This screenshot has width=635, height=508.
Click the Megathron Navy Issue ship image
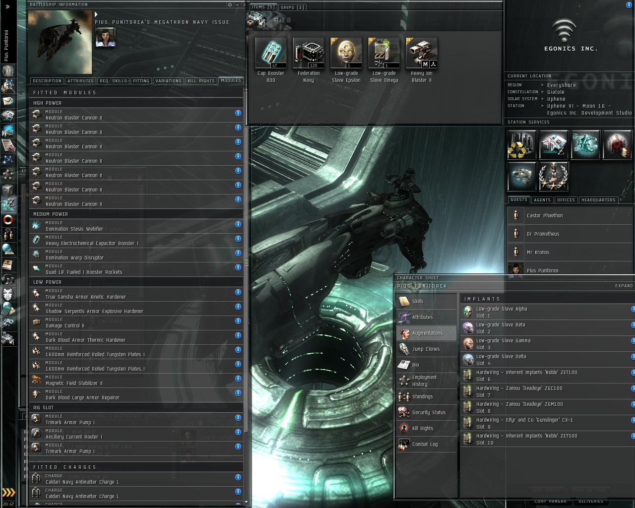pos(60,42)
